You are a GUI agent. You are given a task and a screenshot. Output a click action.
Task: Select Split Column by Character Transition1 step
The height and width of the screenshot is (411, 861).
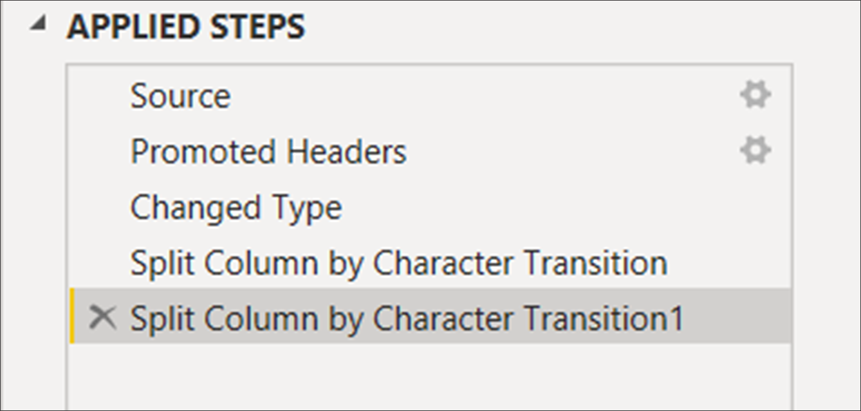(407, 318)
